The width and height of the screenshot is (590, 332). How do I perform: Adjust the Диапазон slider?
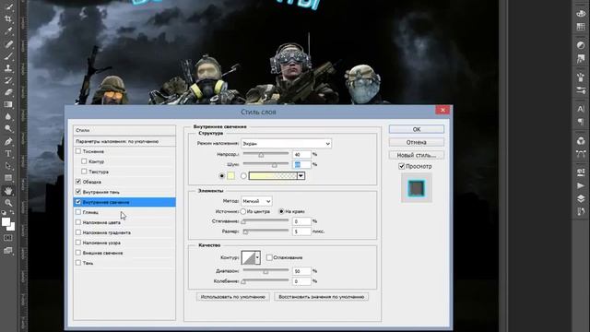click(x=265, y=271)
